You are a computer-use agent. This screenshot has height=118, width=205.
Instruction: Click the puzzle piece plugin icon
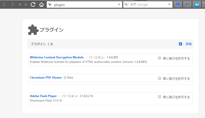coord(33,30)
